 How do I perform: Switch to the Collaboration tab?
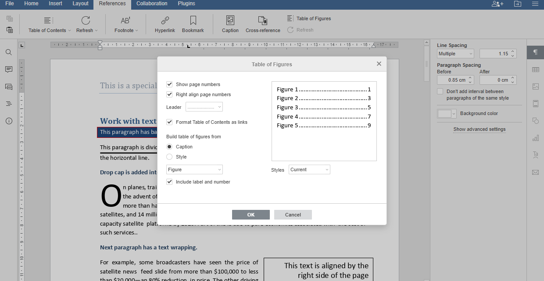(152, 4)
